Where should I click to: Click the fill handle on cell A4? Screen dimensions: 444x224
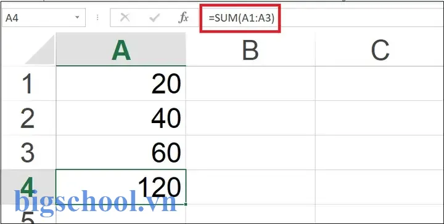tap(186, 204)
